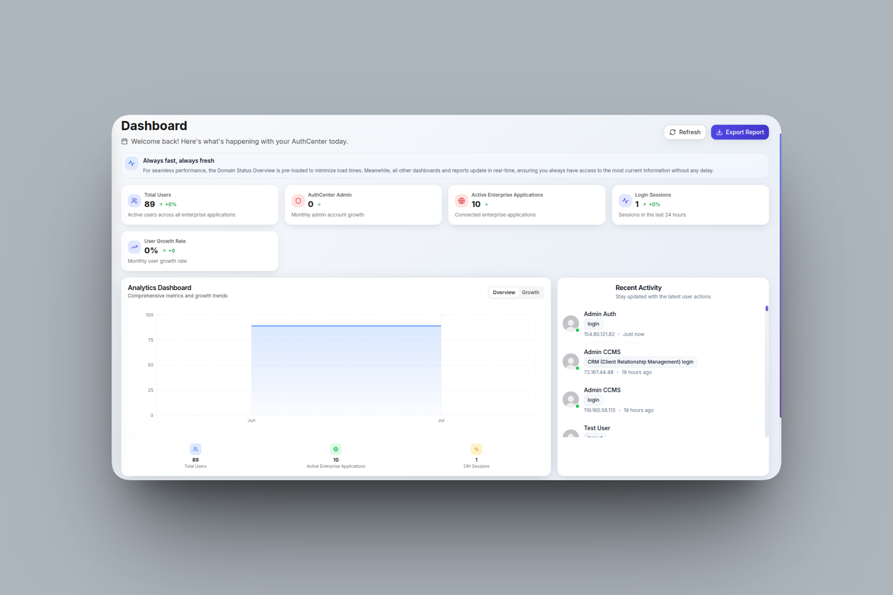Image resolution: width=893 pixels, height=595 pixels.
Task: Click the IP address 72.167.44.48
Action: [599, 372]
